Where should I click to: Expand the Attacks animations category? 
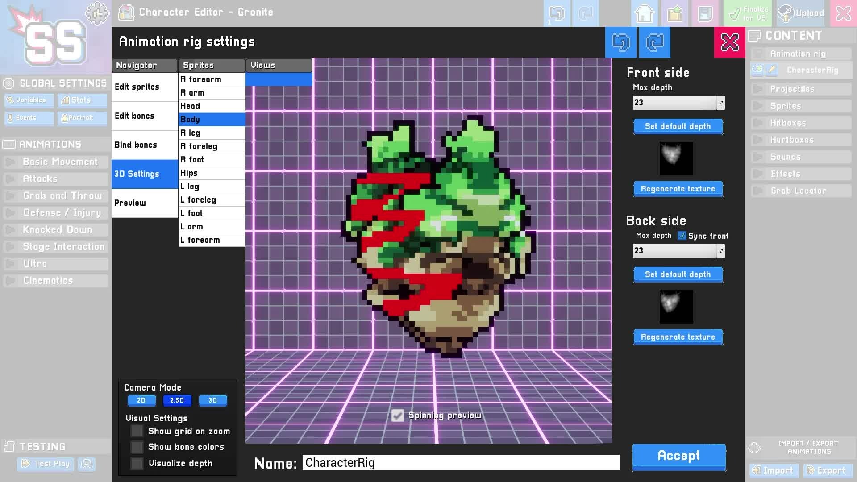[x=40, y=179]
